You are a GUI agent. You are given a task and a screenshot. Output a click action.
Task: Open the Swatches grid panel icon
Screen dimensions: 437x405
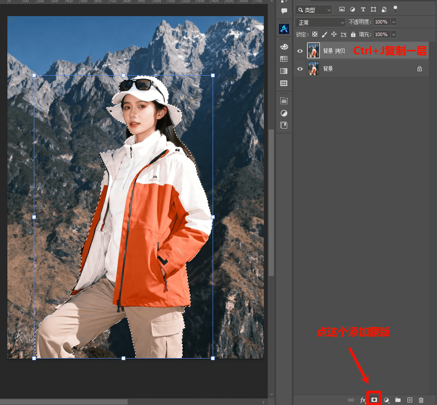click(284, 59)
